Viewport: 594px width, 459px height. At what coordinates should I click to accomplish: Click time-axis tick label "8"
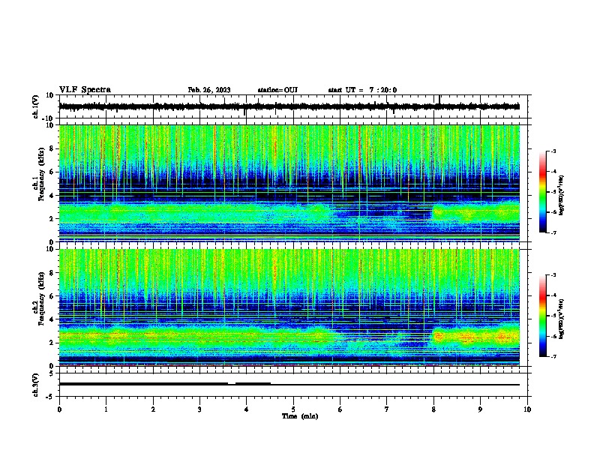click(x=433, y=409)
